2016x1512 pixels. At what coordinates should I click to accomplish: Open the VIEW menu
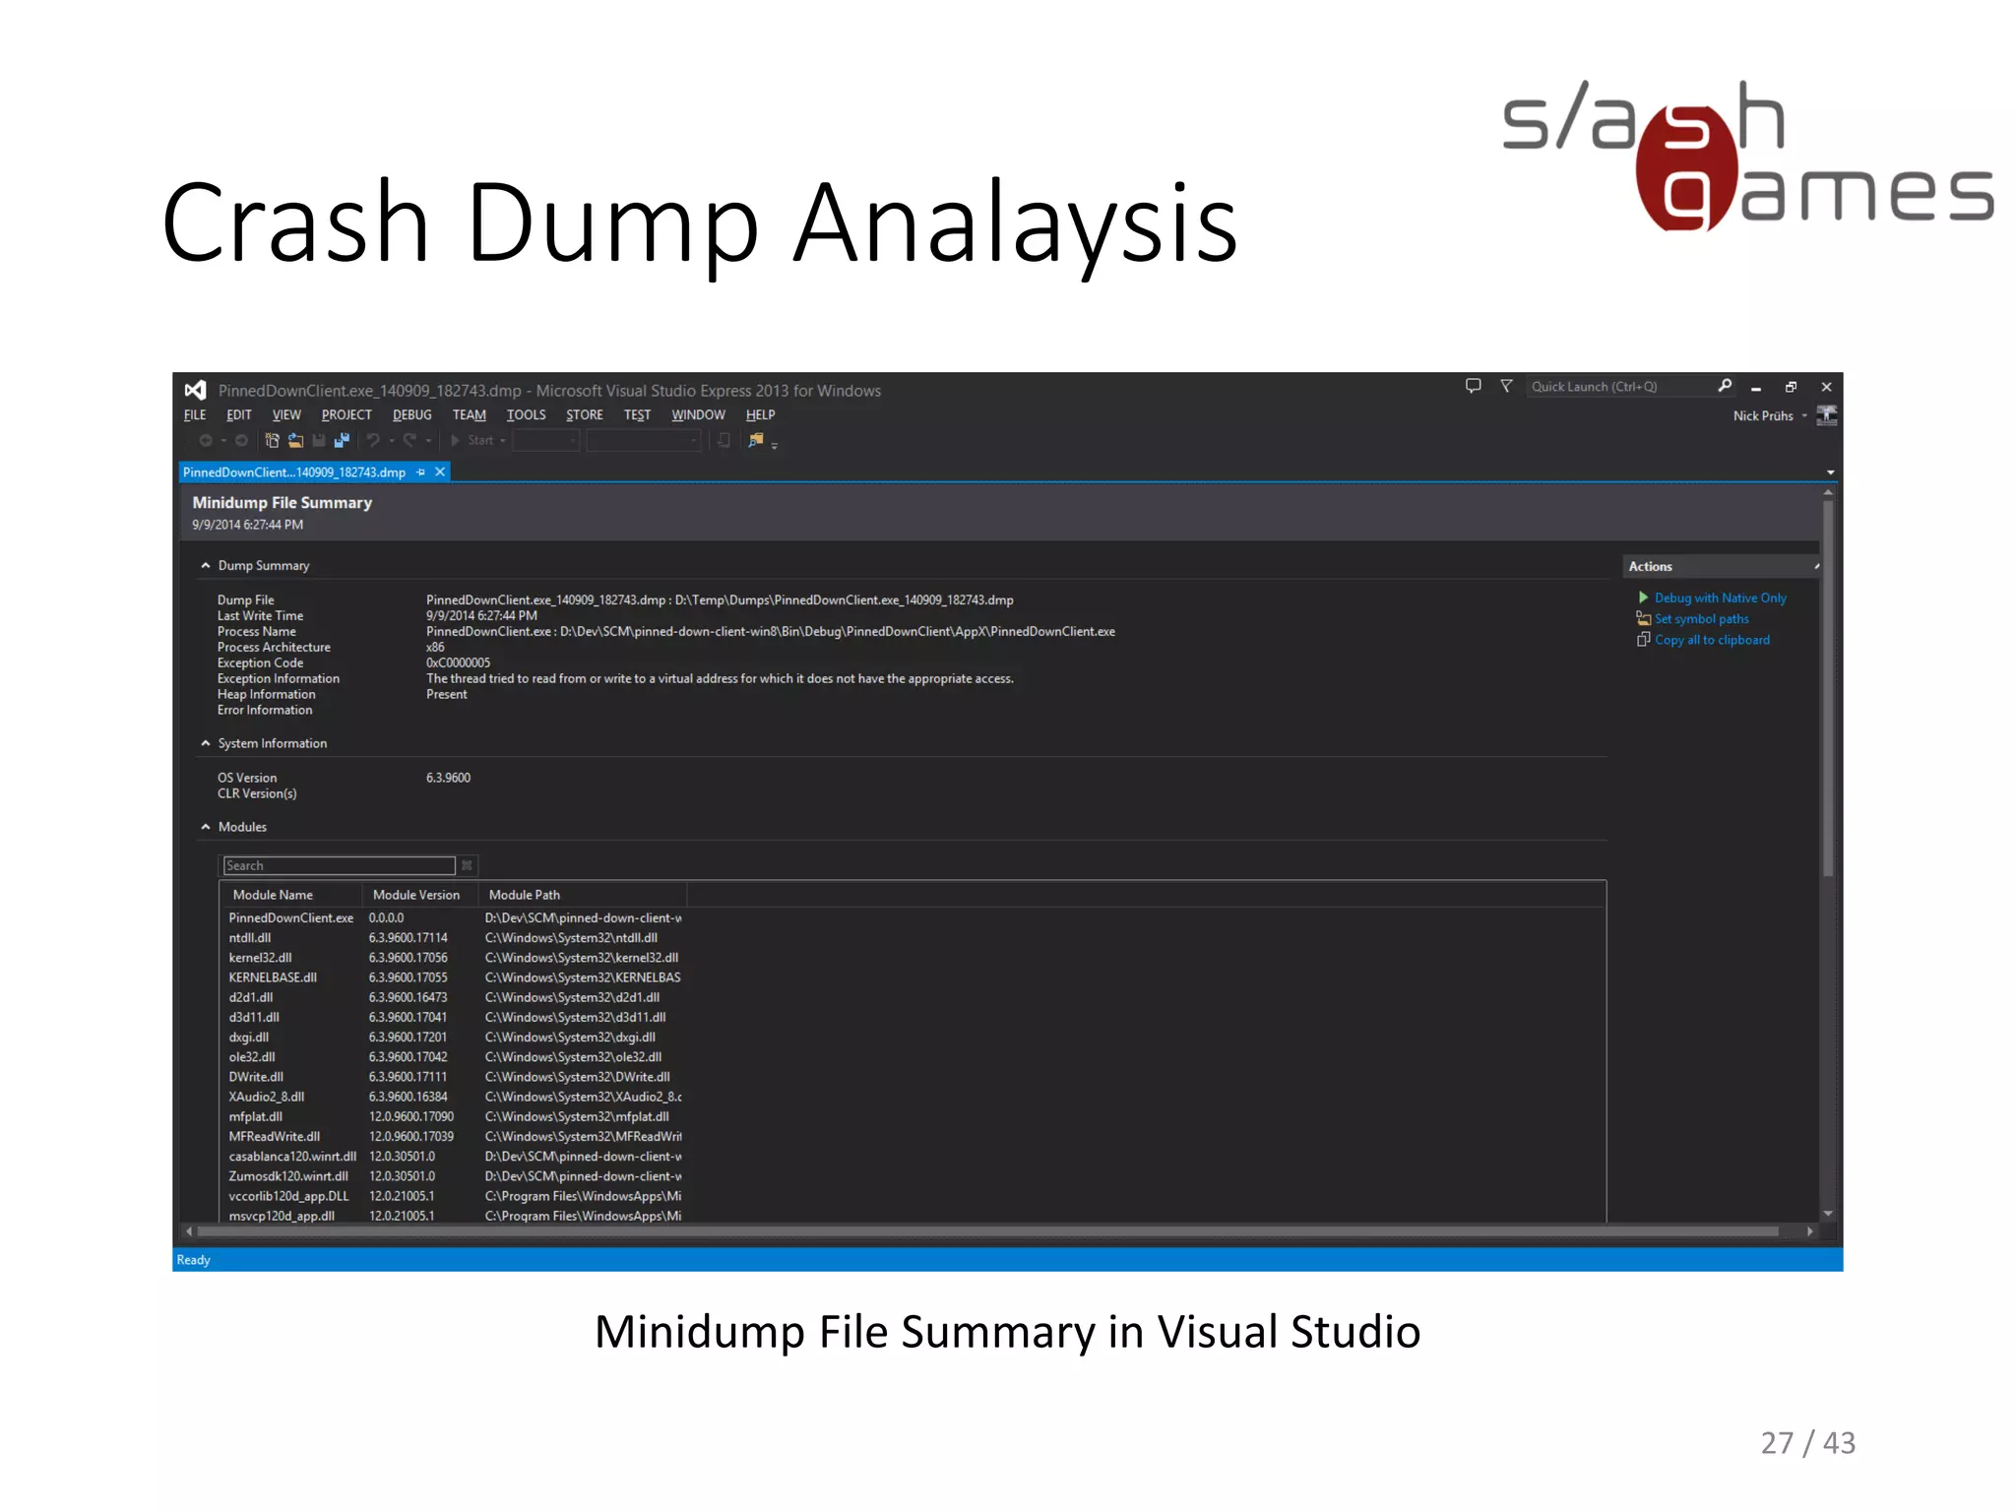pos(286,415)
